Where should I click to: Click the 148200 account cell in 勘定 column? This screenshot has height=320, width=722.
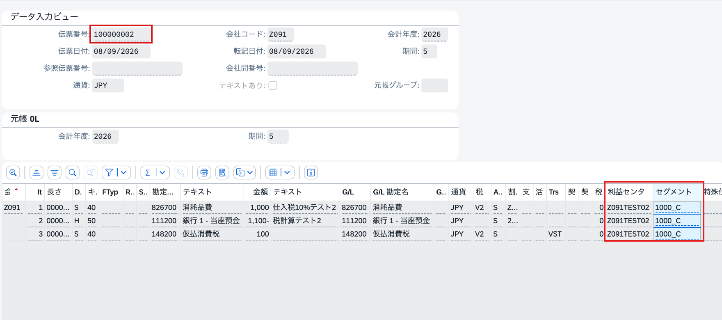pyautogui.click(x=165, y=234)
